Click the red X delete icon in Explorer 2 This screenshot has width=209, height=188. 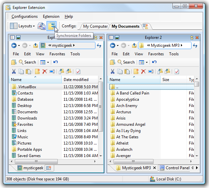[x=143, y=71]
